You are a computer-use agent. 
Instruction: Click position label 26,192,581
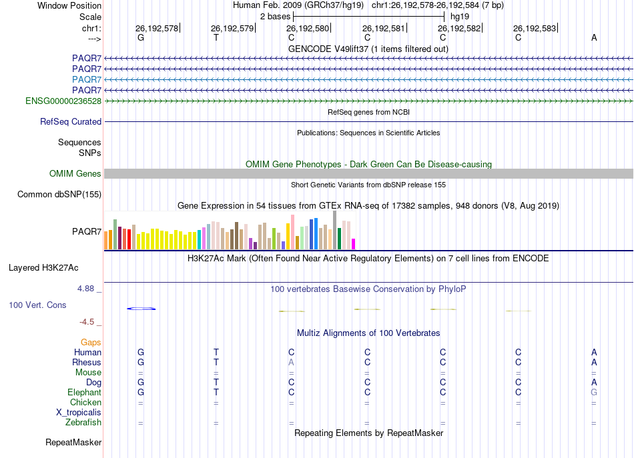pos(383,28)
